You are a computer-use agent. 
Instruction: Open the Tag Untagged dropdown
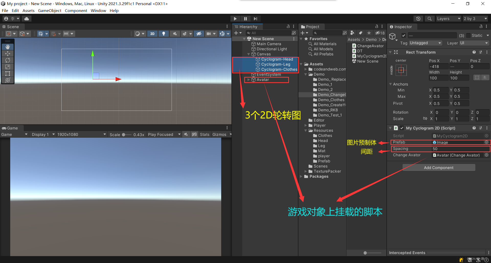tap(426, 43)
